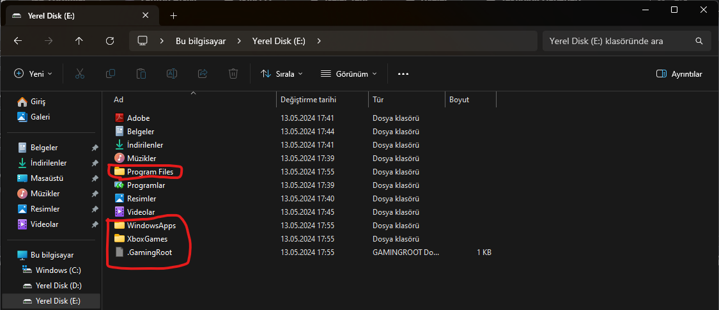Click the cut scissors icon
Viewport: 719px width, 310px height.
click(80, 74)
